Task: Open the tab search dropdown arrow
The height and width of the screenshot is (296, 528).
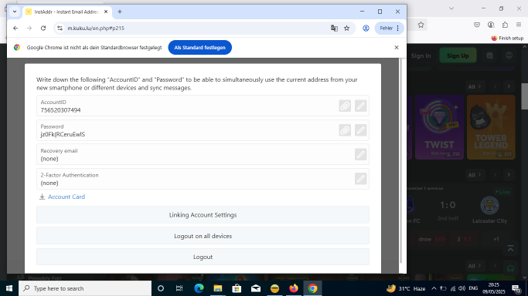Action: [x=15, y=12]
